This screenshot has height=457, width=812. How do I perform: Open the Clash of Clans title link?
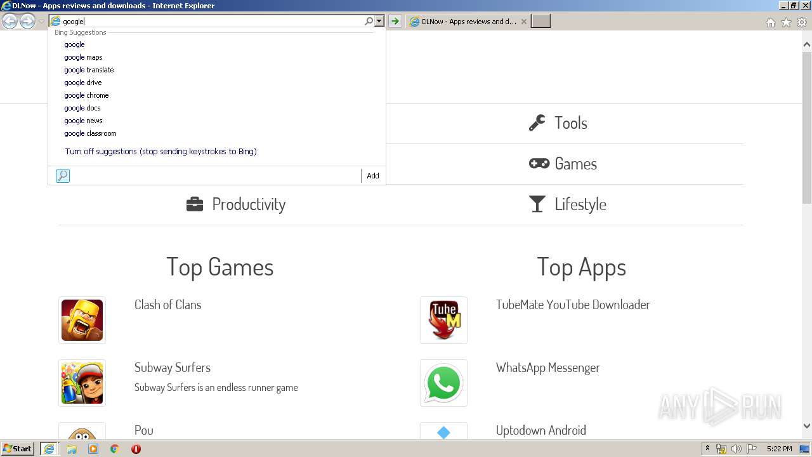click(x=168, y=305)
